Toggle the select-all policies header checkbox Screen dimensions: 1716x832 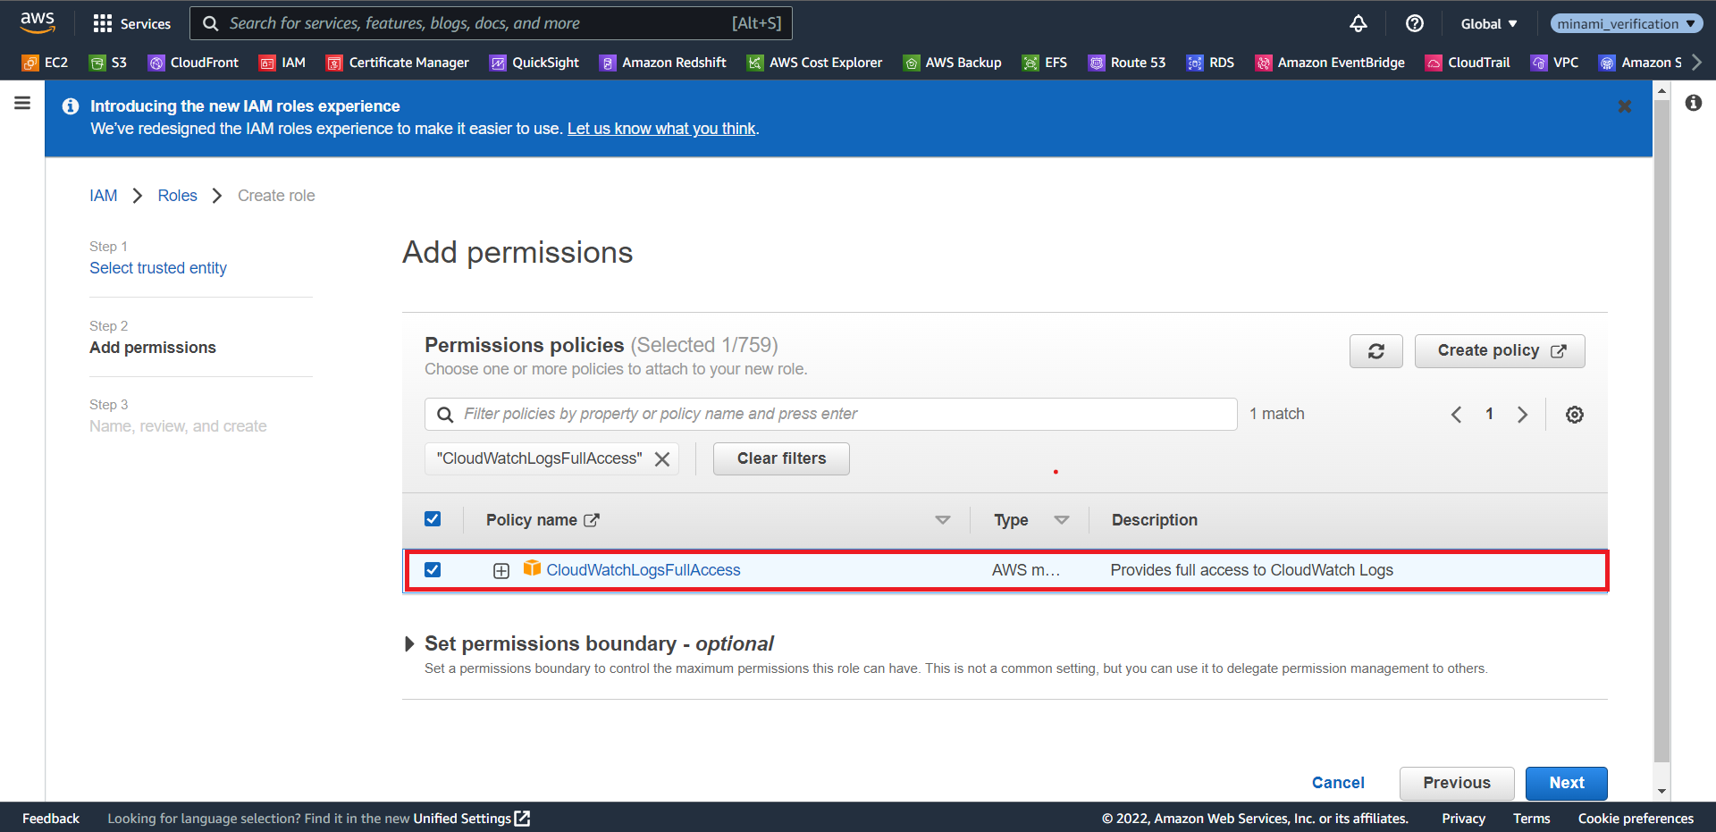pyautogui.click(x=433, y=518)
